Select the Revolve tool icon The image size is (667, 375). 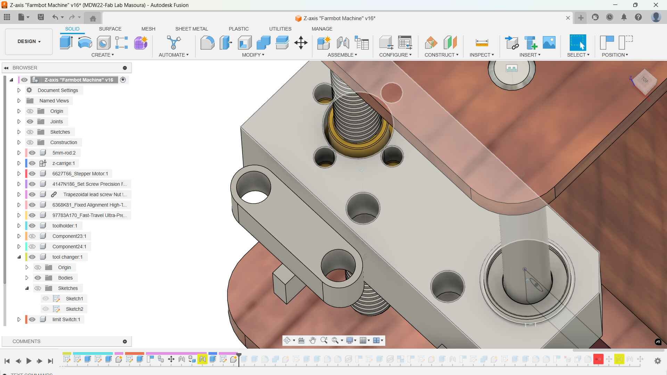click(x=85, y=43)
